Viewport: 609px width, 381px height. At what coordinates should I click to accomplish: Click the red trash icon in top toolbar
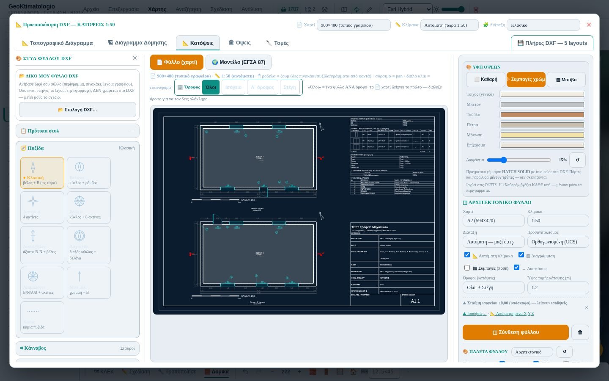pyautogui.click(x=476, y=9)
